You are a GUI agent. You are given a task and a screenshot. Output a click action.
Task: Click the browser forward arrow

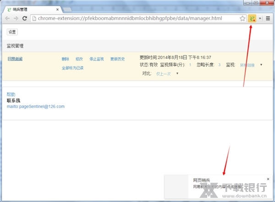point(16,18)
